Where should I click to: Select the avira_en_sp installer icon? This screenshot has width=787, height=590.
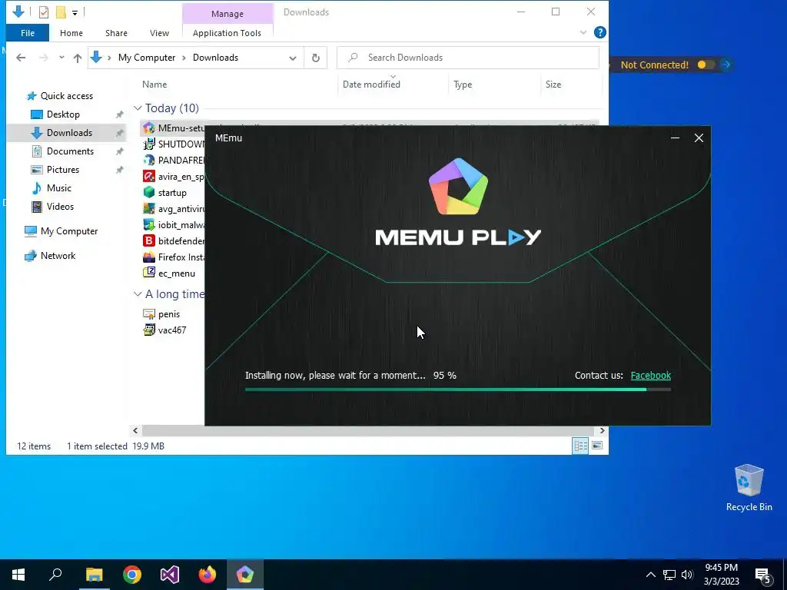click(x=148, y=176)
